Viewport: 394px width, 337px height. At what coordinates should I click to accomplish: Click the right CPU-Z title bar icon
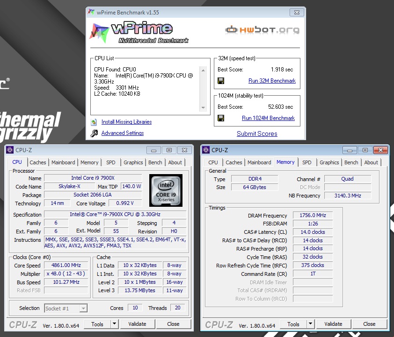click(206, 150)
